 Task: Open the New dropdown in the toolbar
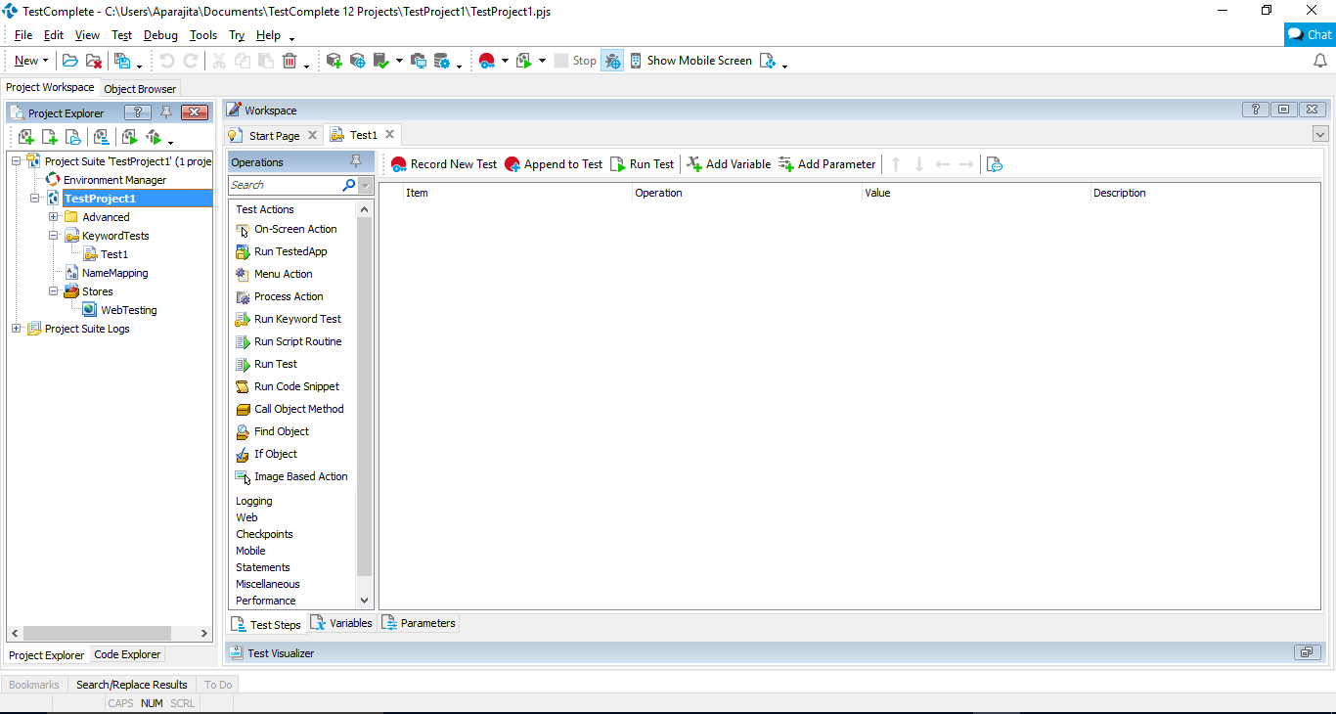[31, 61]
